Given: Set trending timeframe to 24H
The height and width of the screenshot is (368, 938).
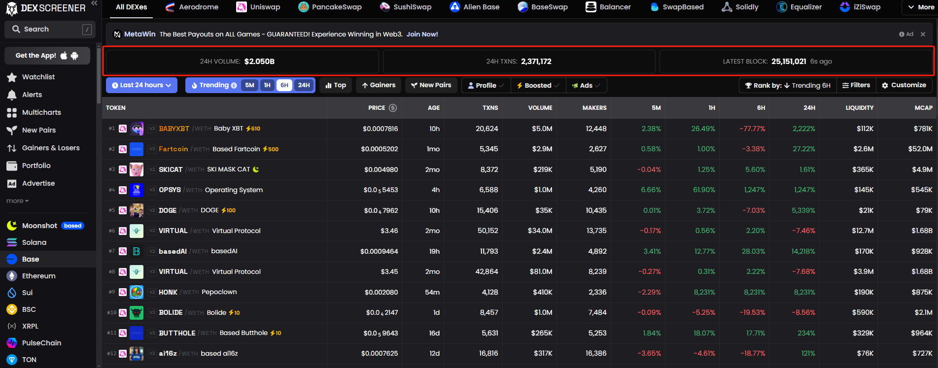Looking at the screenshot, I should coord(304,85).
